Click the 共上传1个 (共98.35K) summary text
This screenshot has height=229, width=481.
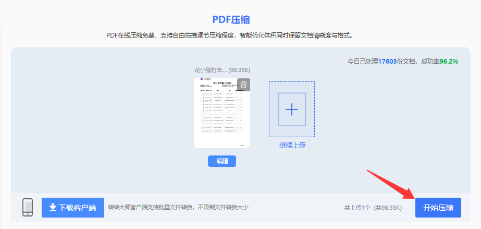pyautogui.click(x=373, y=208)
